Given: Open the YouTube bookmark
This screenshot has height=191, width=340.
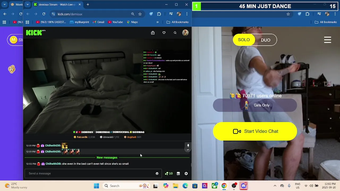Looking at the screenshot, I should click(x=115, y=22).
